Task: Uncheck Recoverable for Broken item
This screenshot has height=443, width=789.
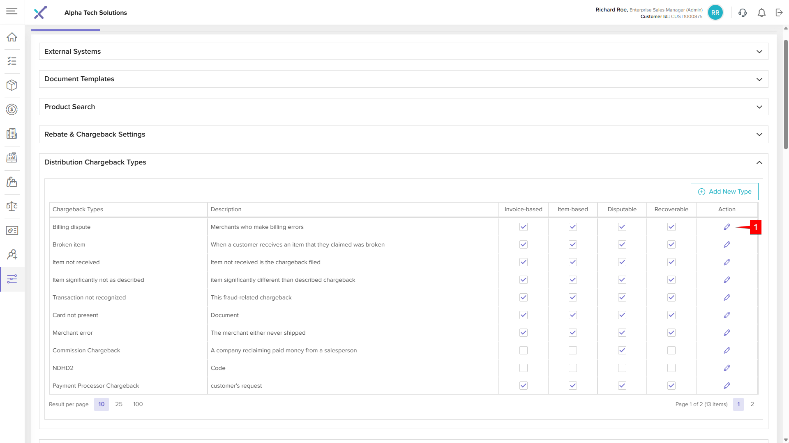Action: 671,244
